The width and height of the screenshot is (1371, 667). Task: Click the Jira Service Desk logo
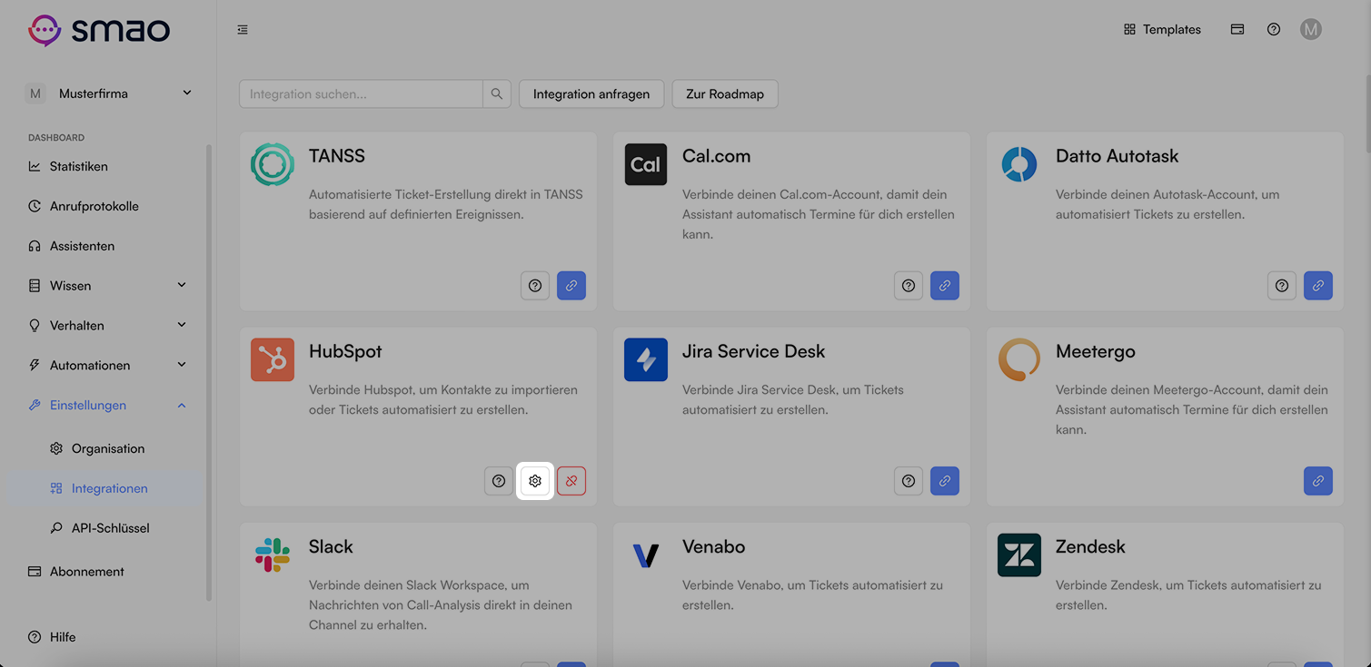(x=646, y=359)
